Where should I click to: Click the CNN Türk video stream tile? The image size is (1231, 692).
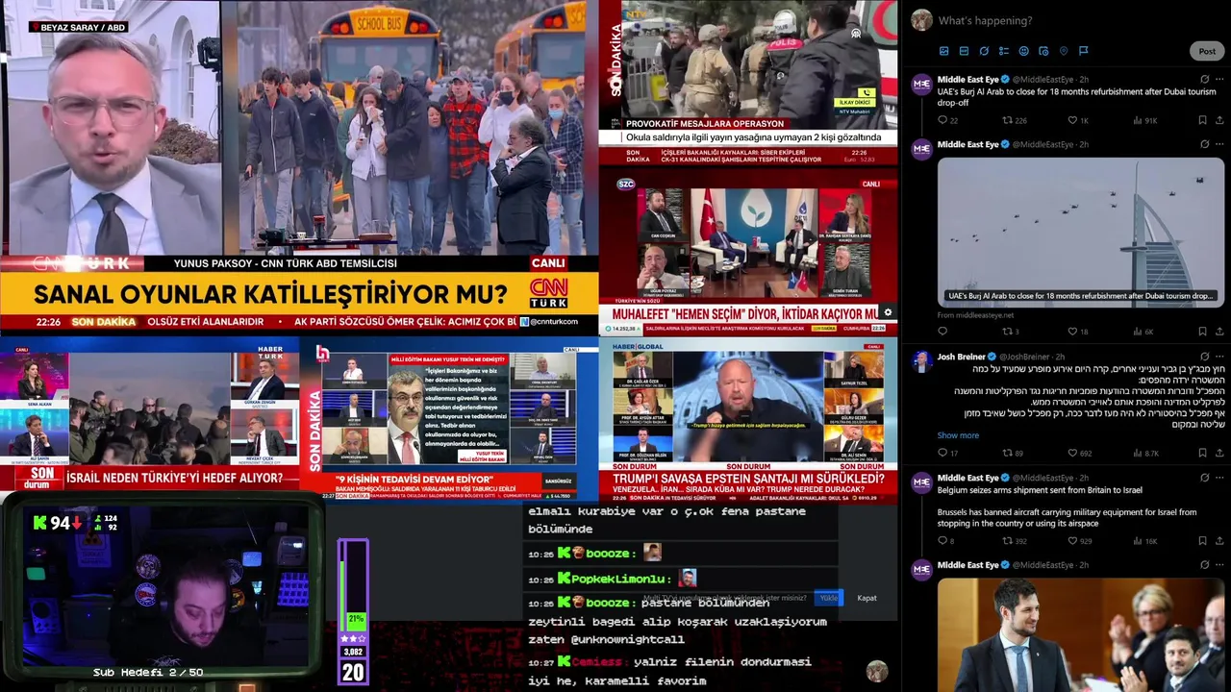pos(299,167)
